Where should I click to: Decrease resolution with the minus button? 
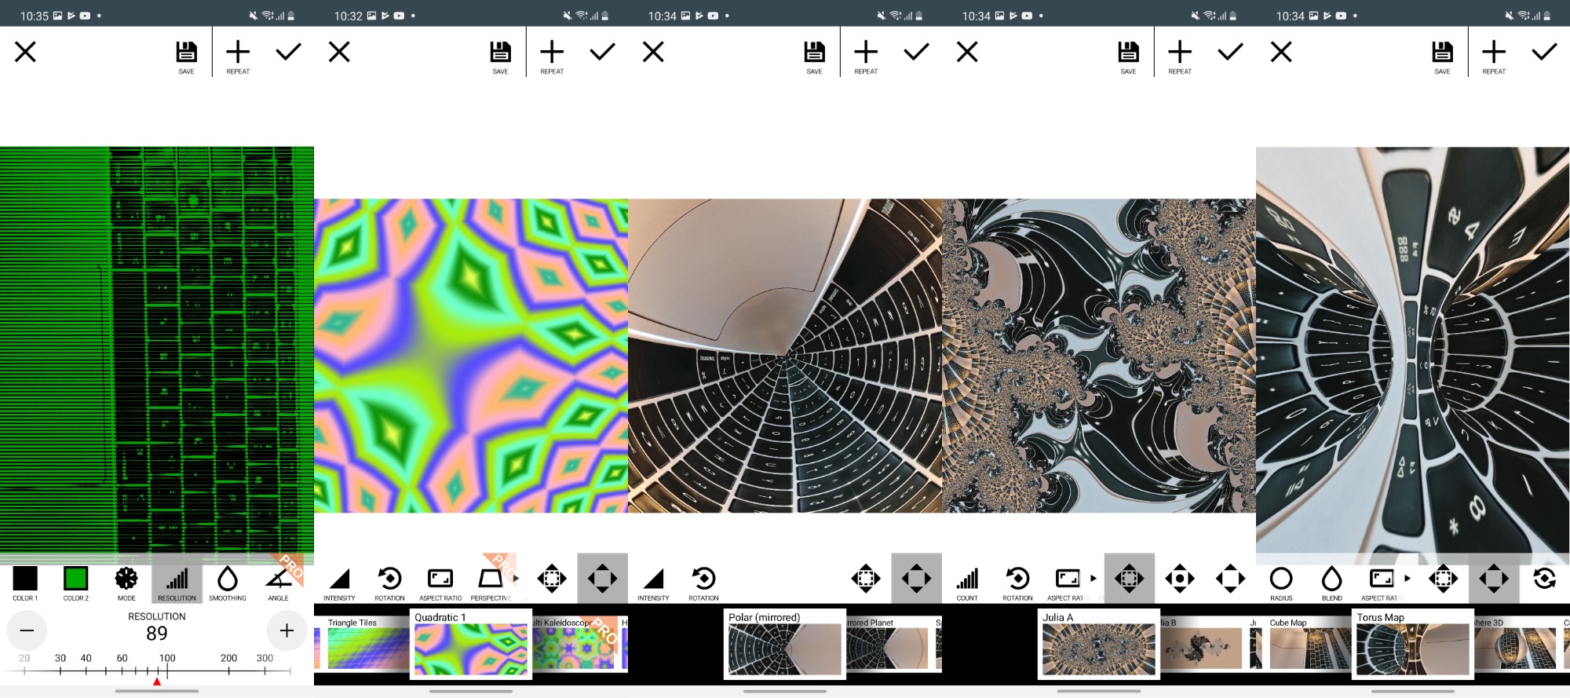(x=27, y=630)
